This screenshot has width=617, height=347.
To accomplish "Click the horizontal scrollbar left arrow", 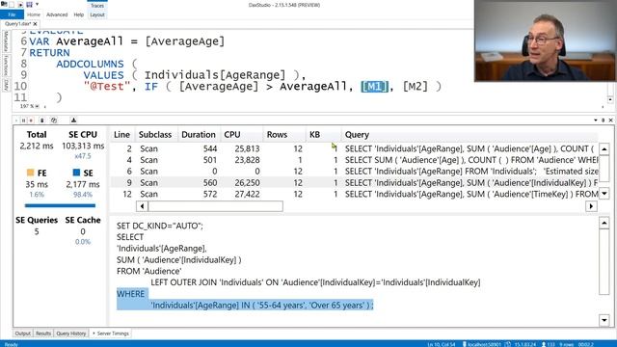I will pos(142,206).
